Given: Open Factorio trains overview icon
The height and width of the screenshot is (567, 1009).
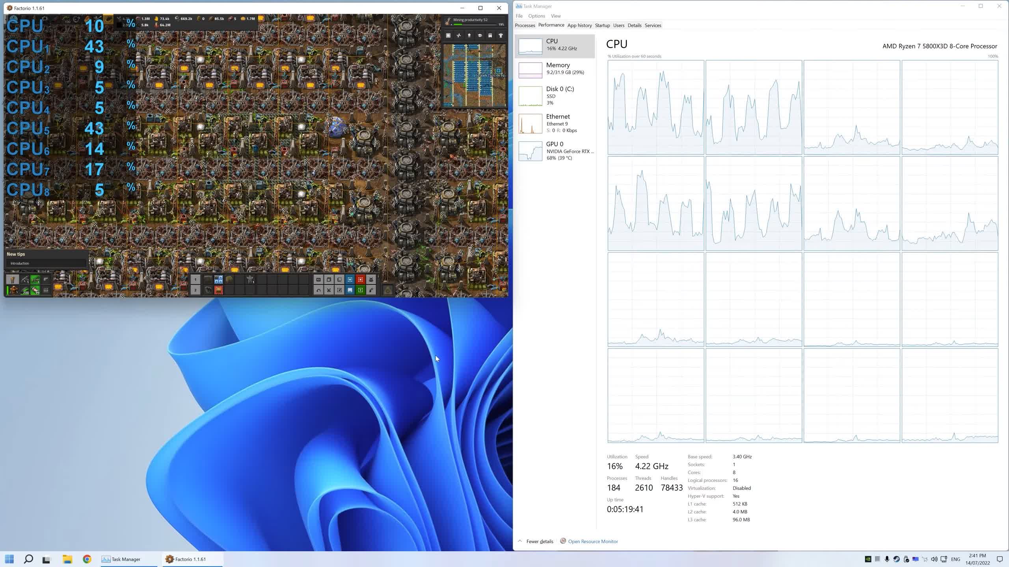Looking at the screenshot, I should point(490,35).
